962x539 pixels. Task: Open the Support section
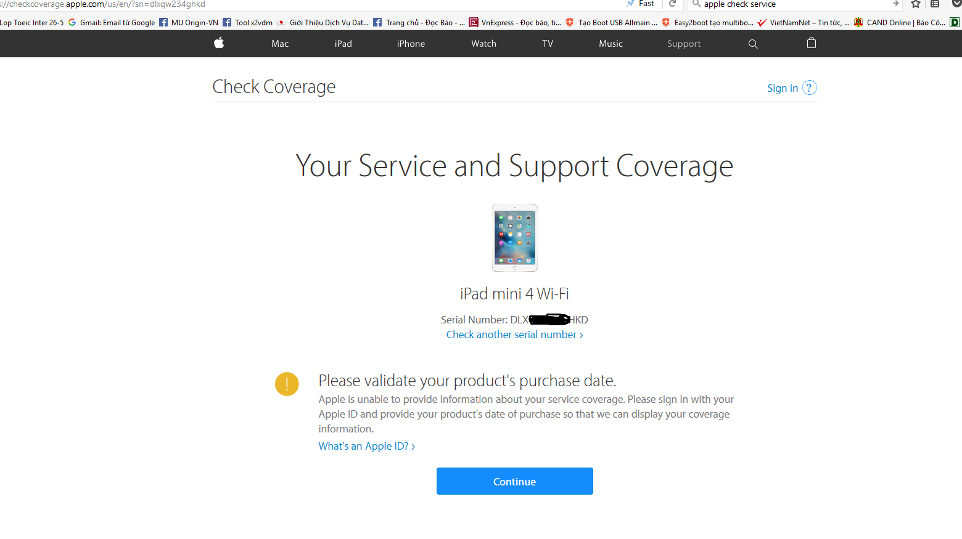pos(684,44)
